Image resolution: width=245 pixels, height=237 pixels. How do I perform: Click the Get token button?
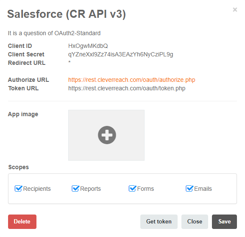(x=159, y=221)
